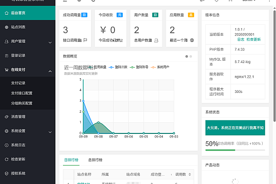Screen dimensions: 276x184
Task: Click the flag icon beside 接口调用量
Action: (x=86, y=40)
